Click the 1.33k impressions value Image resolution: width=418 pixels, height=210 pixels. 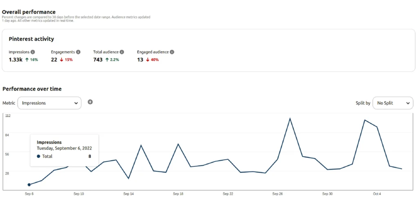16,60
